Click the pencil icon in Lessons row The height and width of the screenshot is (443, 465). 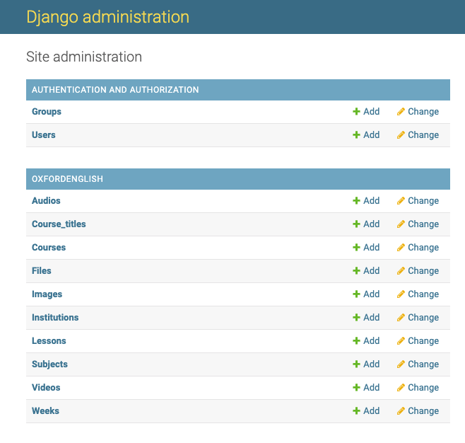click(401, 341)
